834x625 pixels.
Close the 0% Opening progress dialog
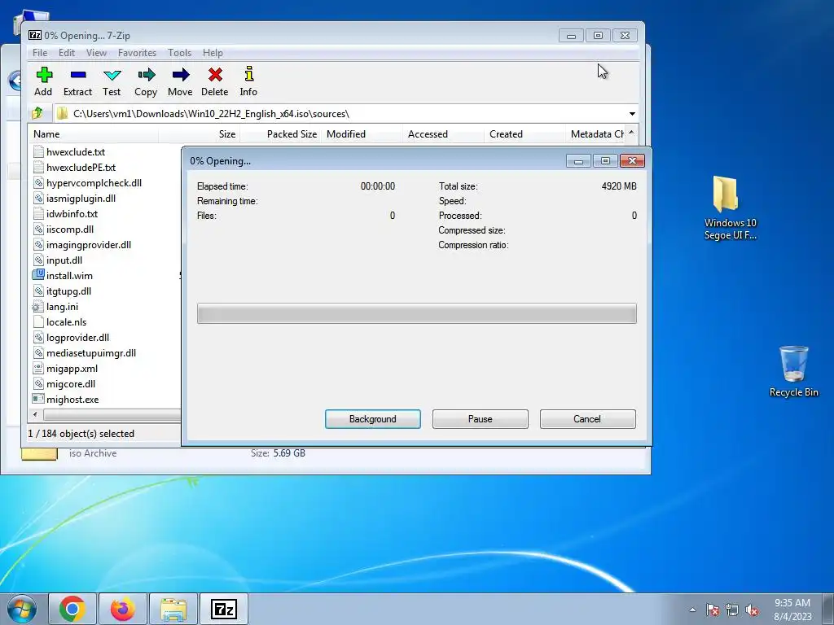pos(632,160)
